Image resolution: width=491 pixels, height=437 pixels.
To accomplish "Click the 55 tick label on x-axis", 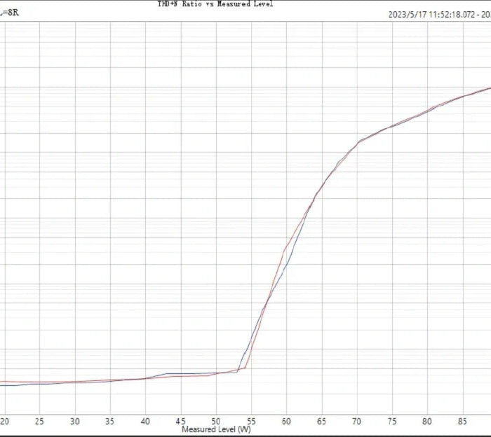I will pyautogui.click(x=251, y=422).
